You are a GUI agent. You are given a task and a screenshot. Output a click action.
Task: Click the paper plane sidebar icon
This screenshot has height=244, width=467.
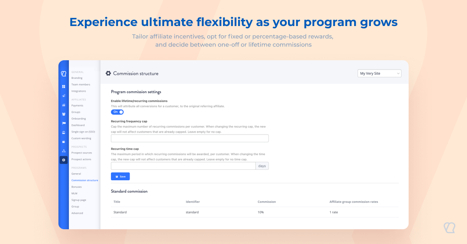click(63, 96)
